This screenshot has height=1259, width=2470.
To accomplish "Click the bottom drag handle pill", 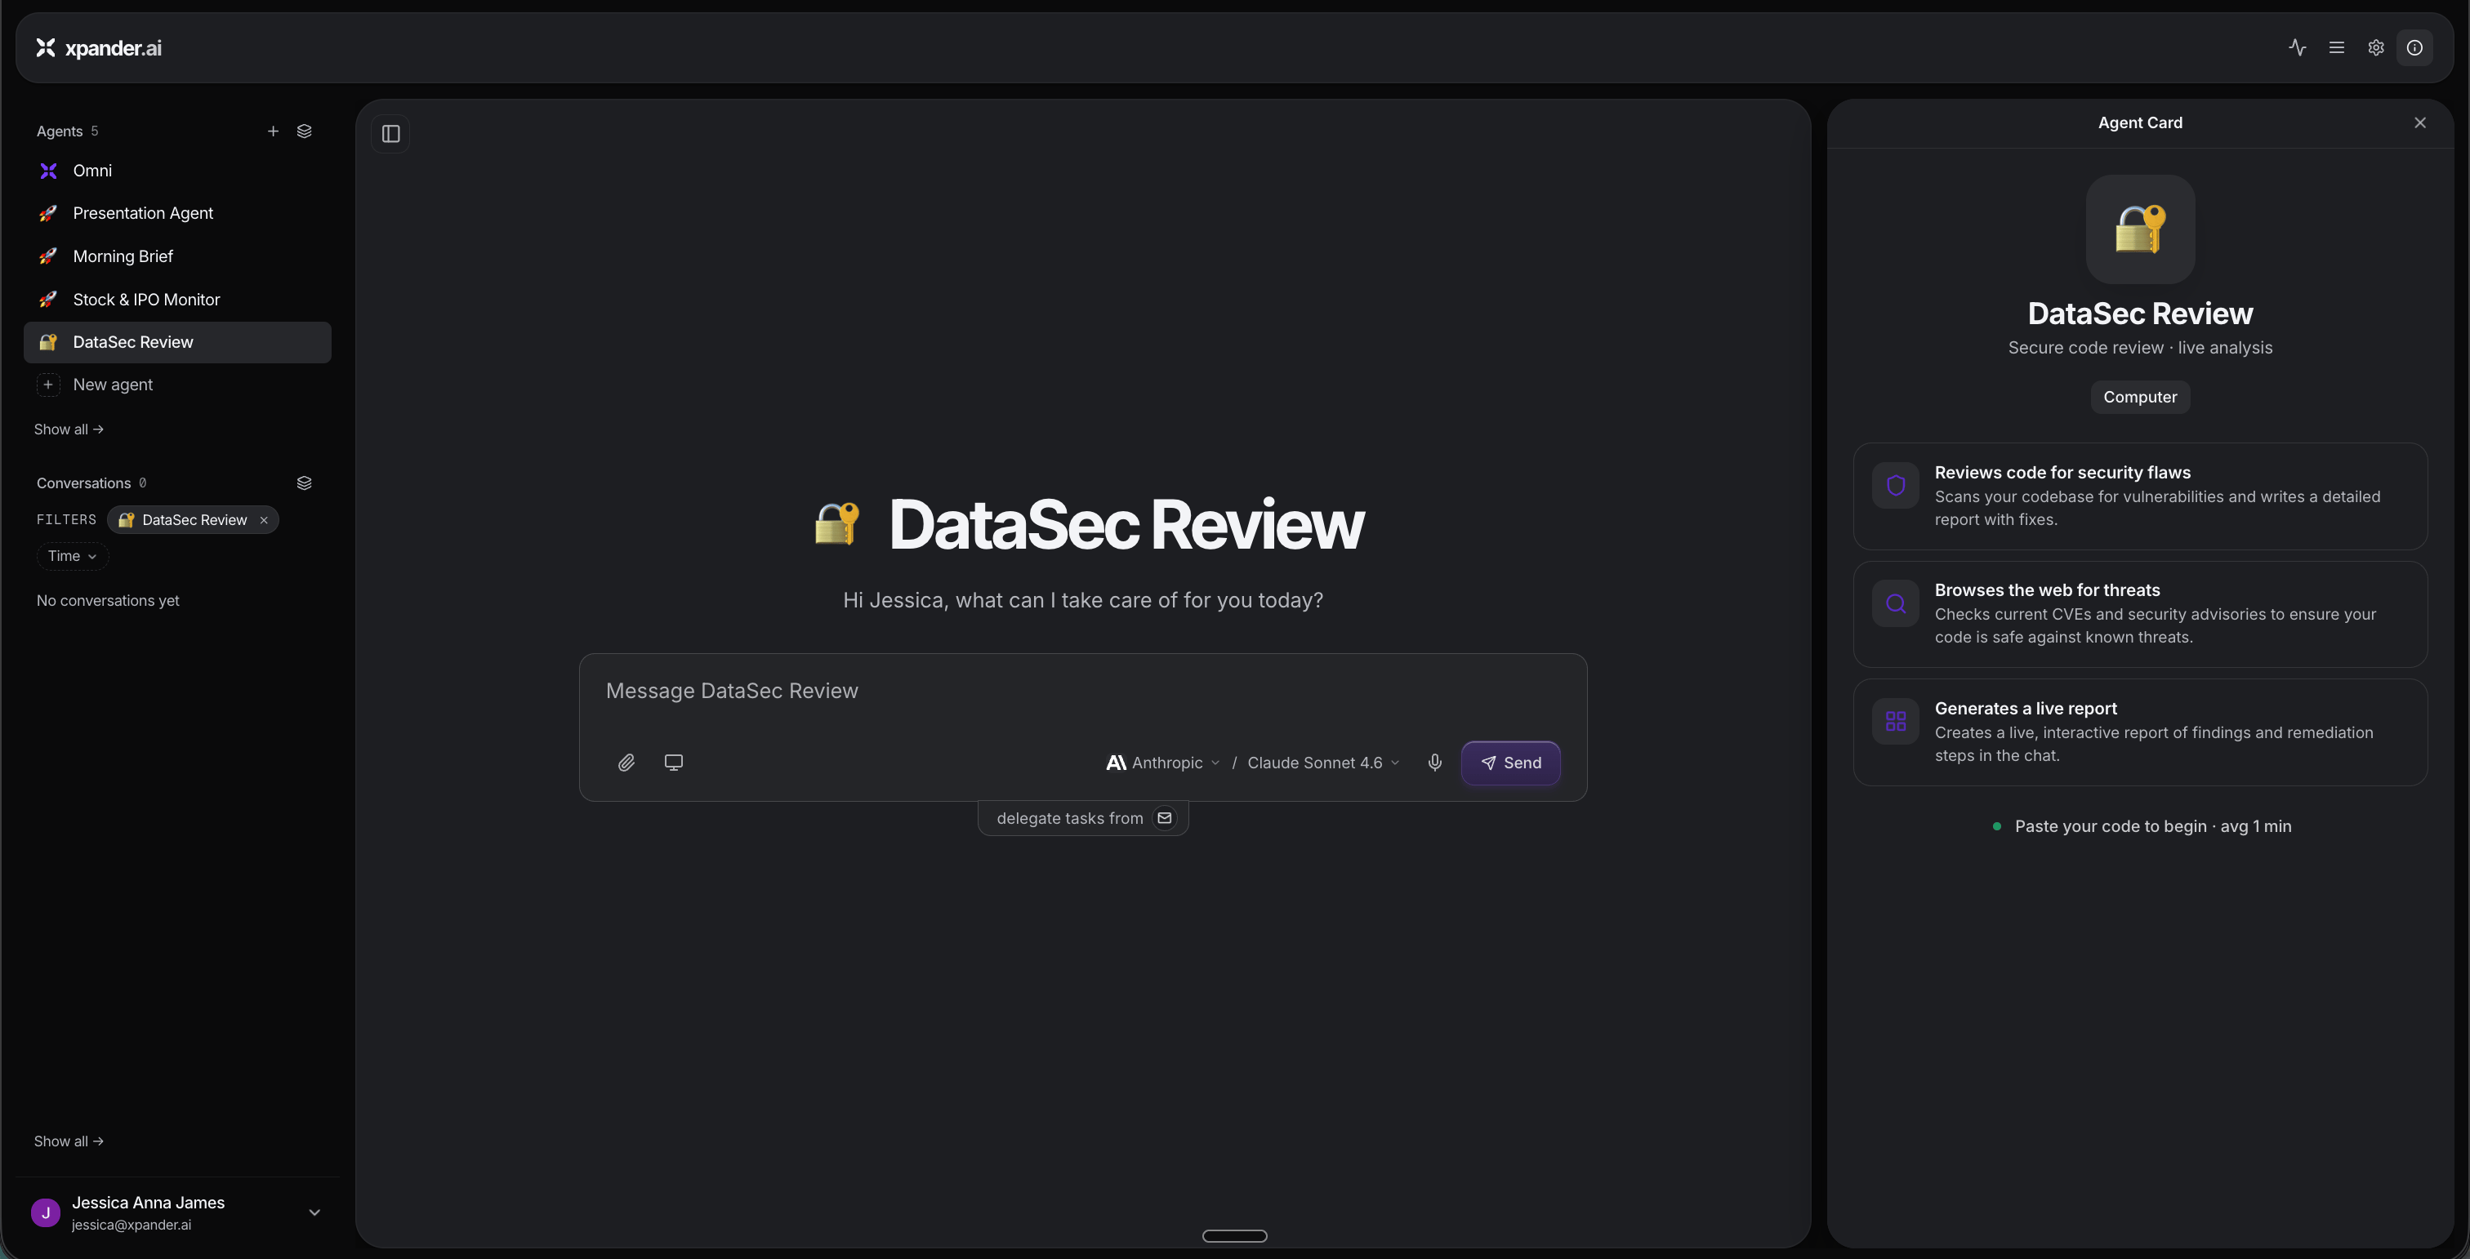I will pos(1235,1236).
